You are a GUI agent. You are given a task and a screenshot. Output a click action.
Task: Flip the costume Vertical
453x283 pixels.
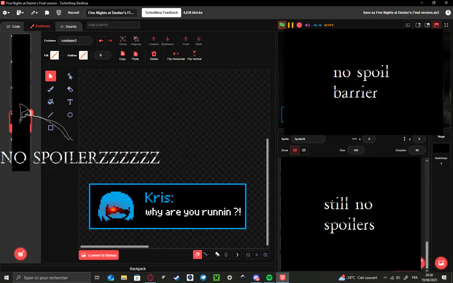pyautogui.click(x=194, y=55)
